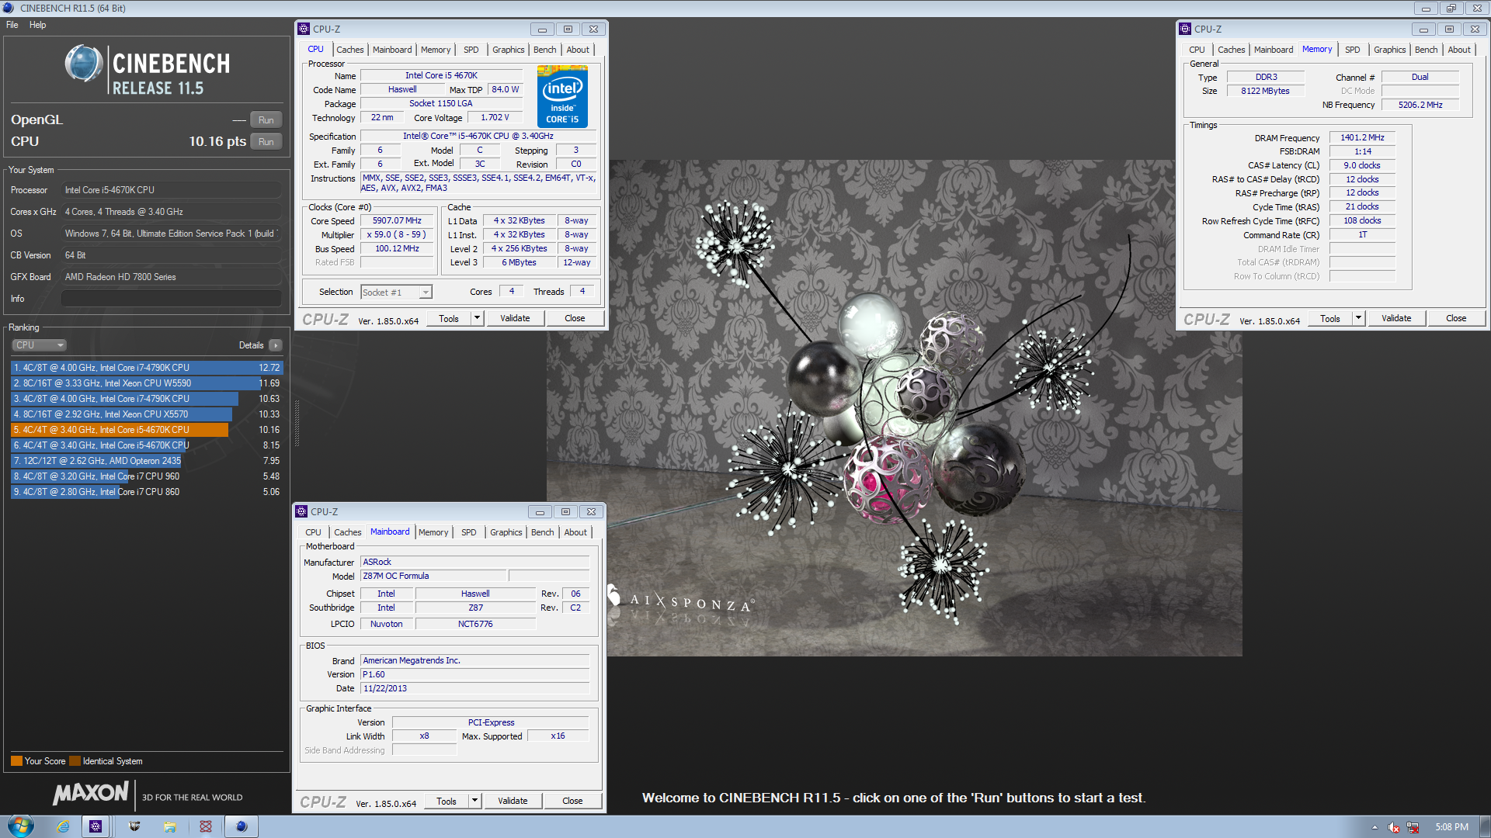
Task: Maximize the CPU-Z CPU tab window
Action: pyautogui.click(x=568, y=29)
